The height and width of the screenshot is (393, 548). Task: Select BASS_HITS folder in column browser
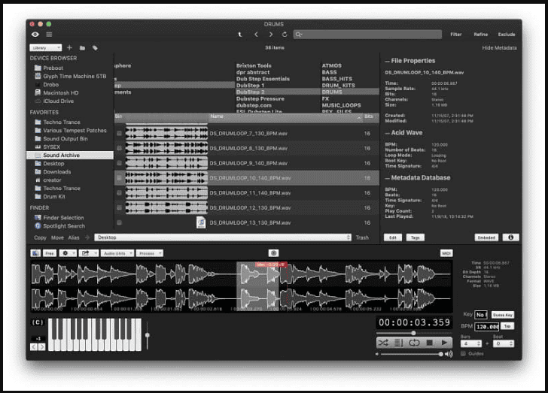pos(337,79)
